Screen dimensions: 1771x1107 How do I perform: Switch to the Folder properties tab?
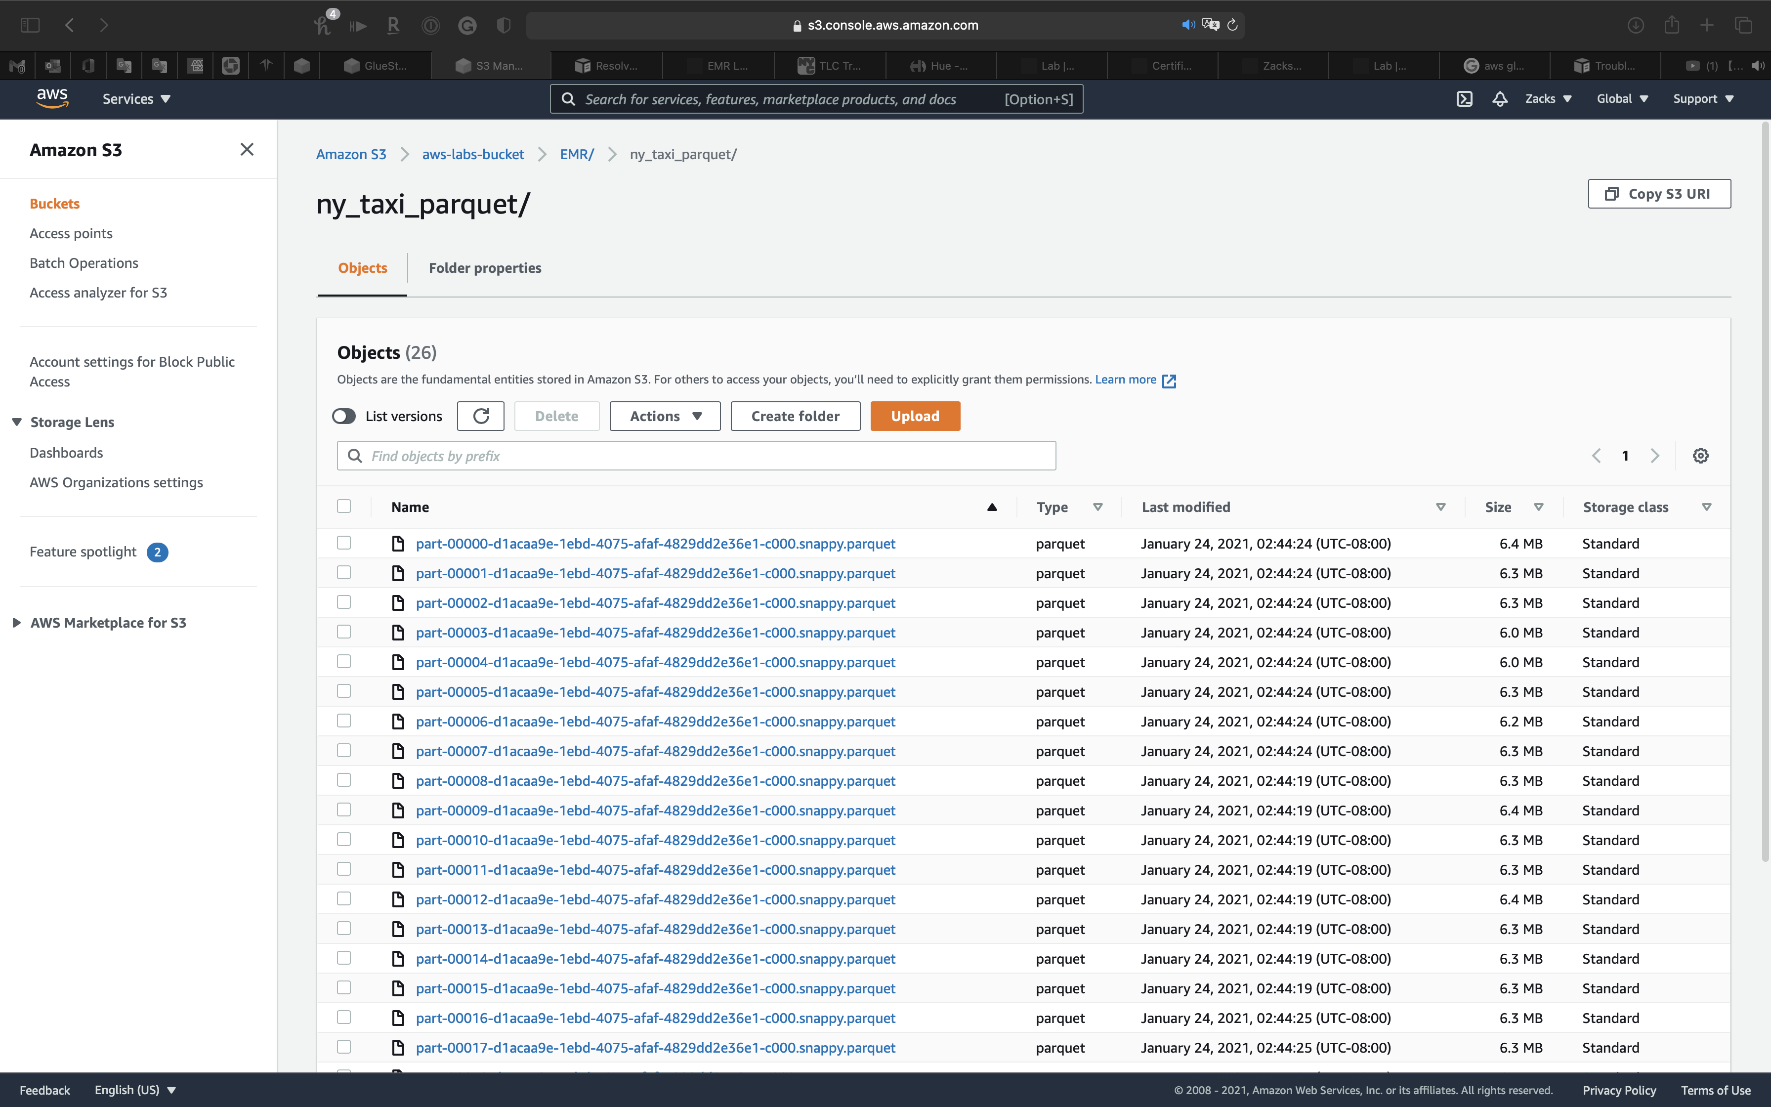[484, 268]
